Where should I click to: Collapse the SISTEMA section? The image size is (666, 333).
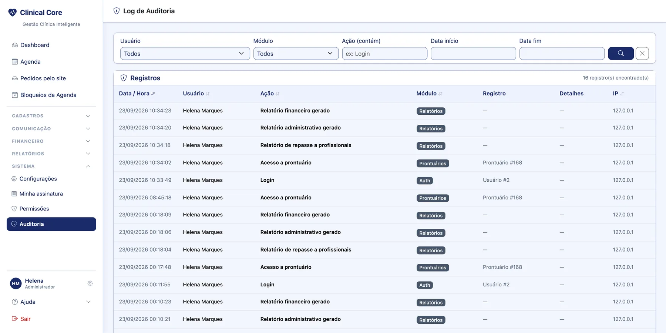click(51, 166)
